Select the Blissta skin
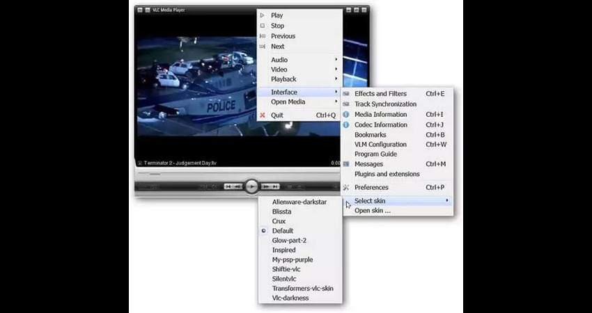 [x=300, y=211]
